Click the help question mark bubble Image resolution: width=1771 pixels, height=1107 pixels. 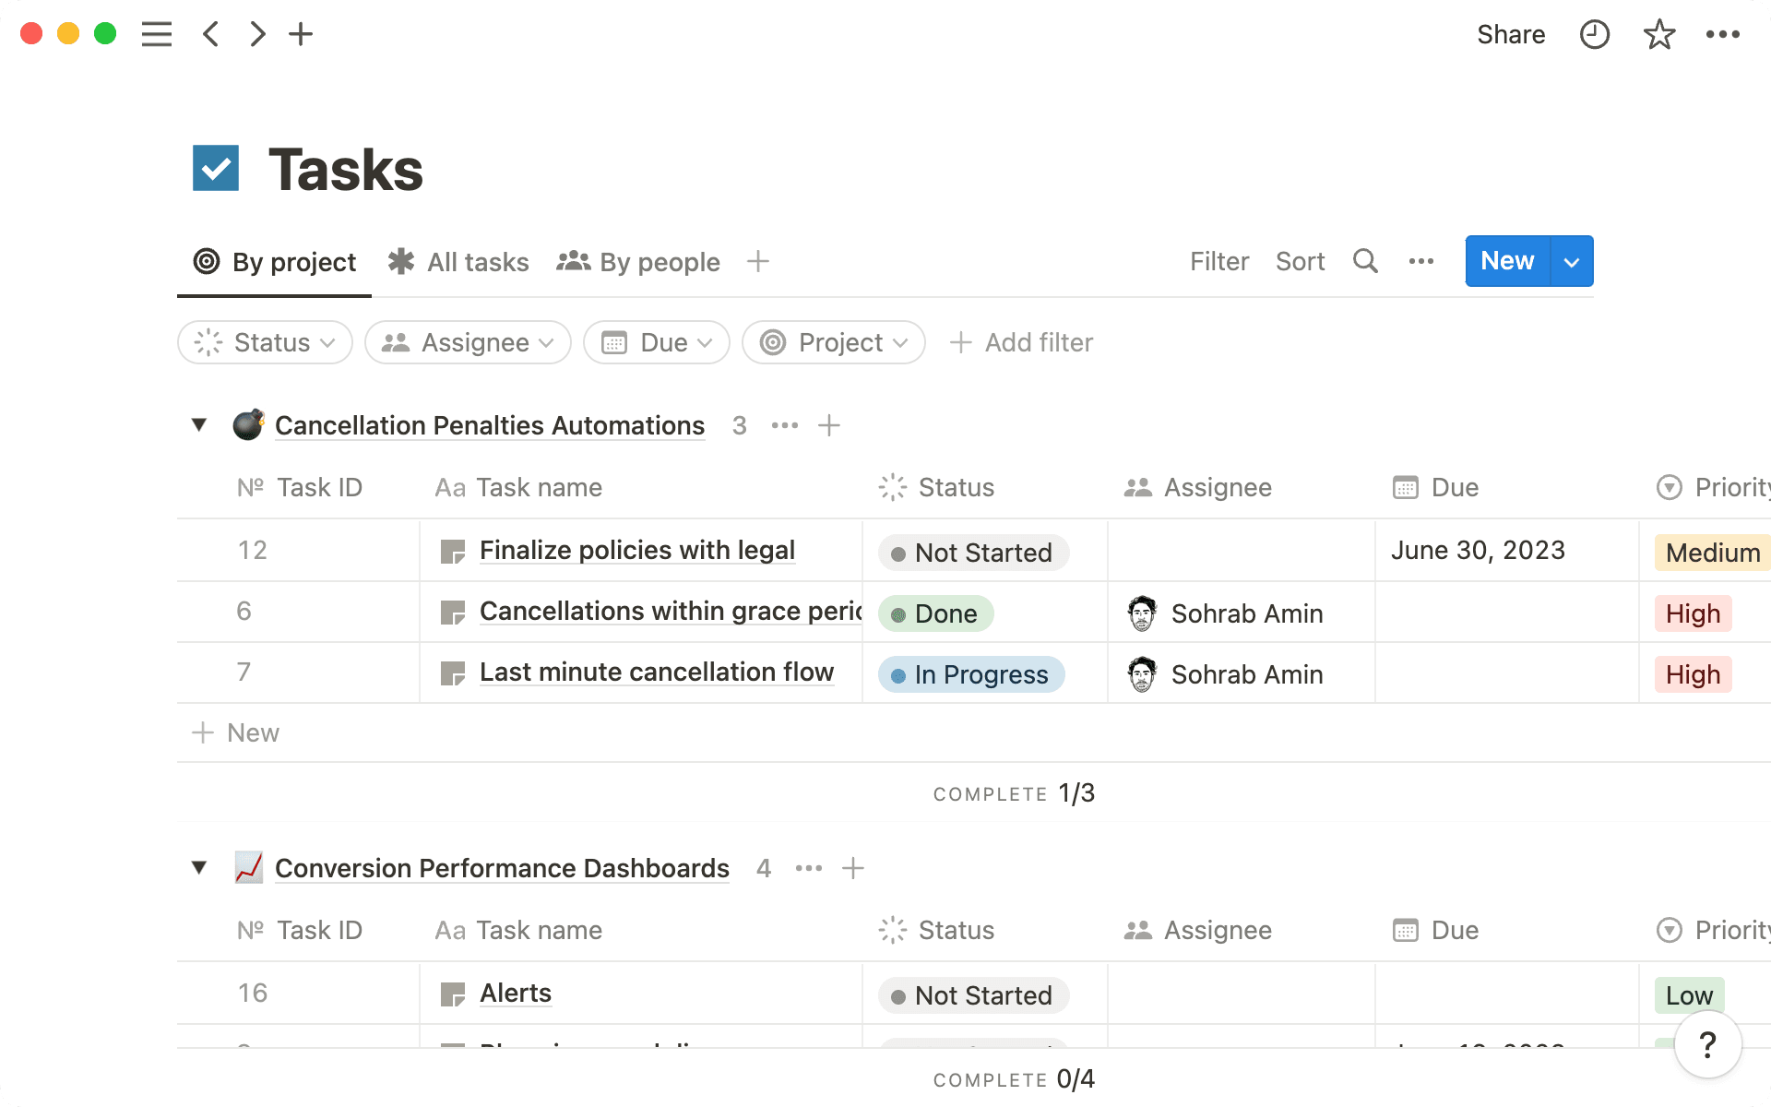[x=1706, y=1044]
